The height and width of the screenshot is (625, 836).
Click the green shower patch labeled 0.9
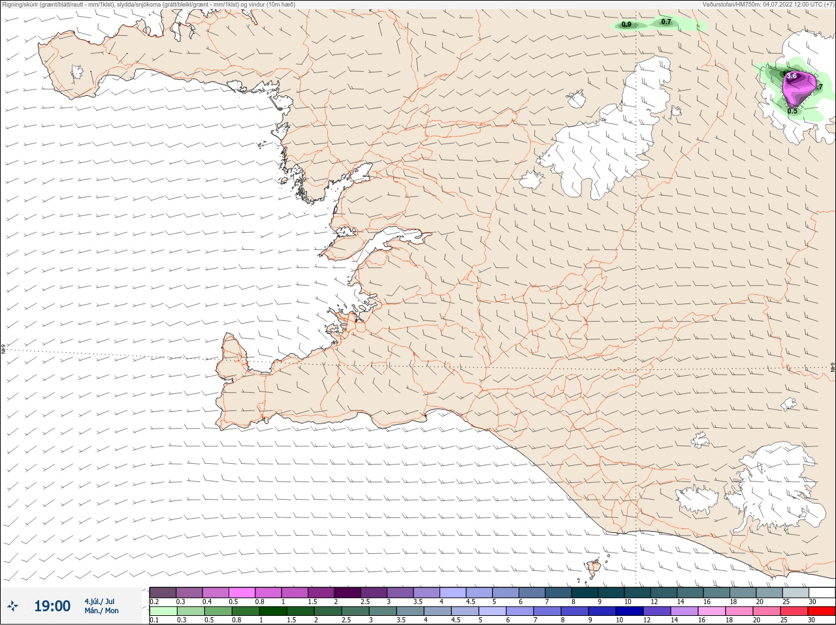click(629, 25)
